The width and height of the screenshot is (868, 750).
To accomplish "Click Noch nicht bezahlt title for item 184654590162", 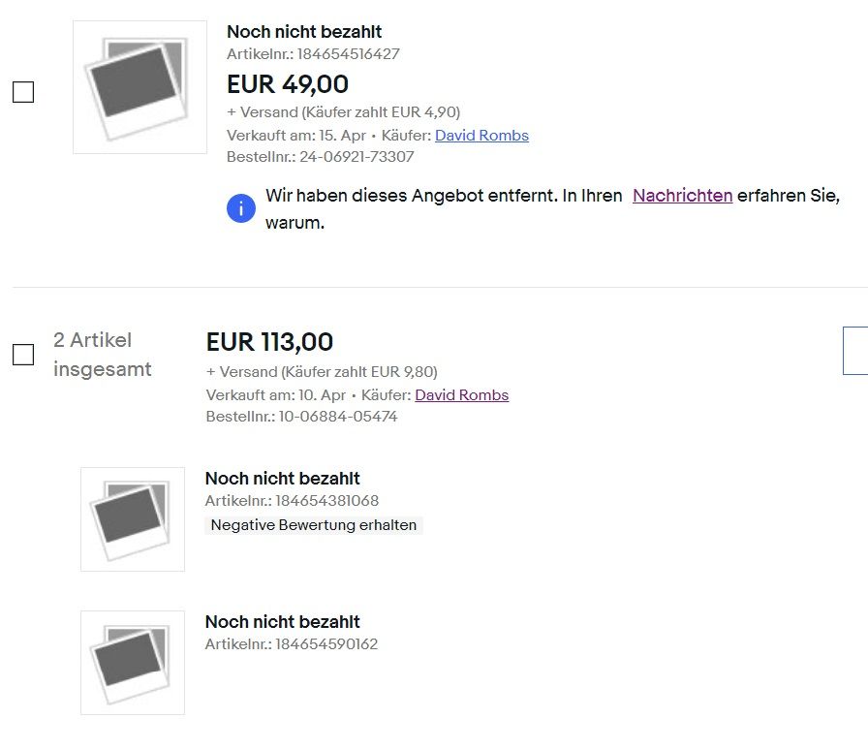I will coord(282,622).
